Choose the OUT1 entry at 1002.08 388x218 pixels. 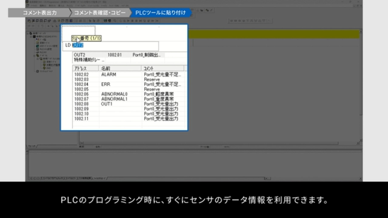(107, 104)
